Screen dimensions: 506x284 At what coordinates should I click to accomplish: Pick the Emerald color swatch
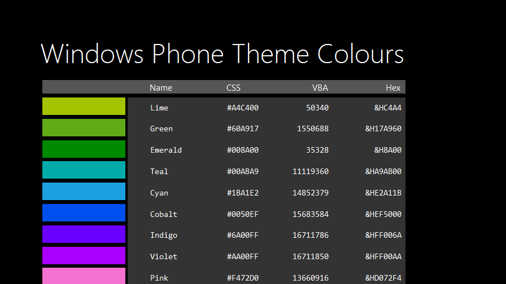click(x=84, y=149)
